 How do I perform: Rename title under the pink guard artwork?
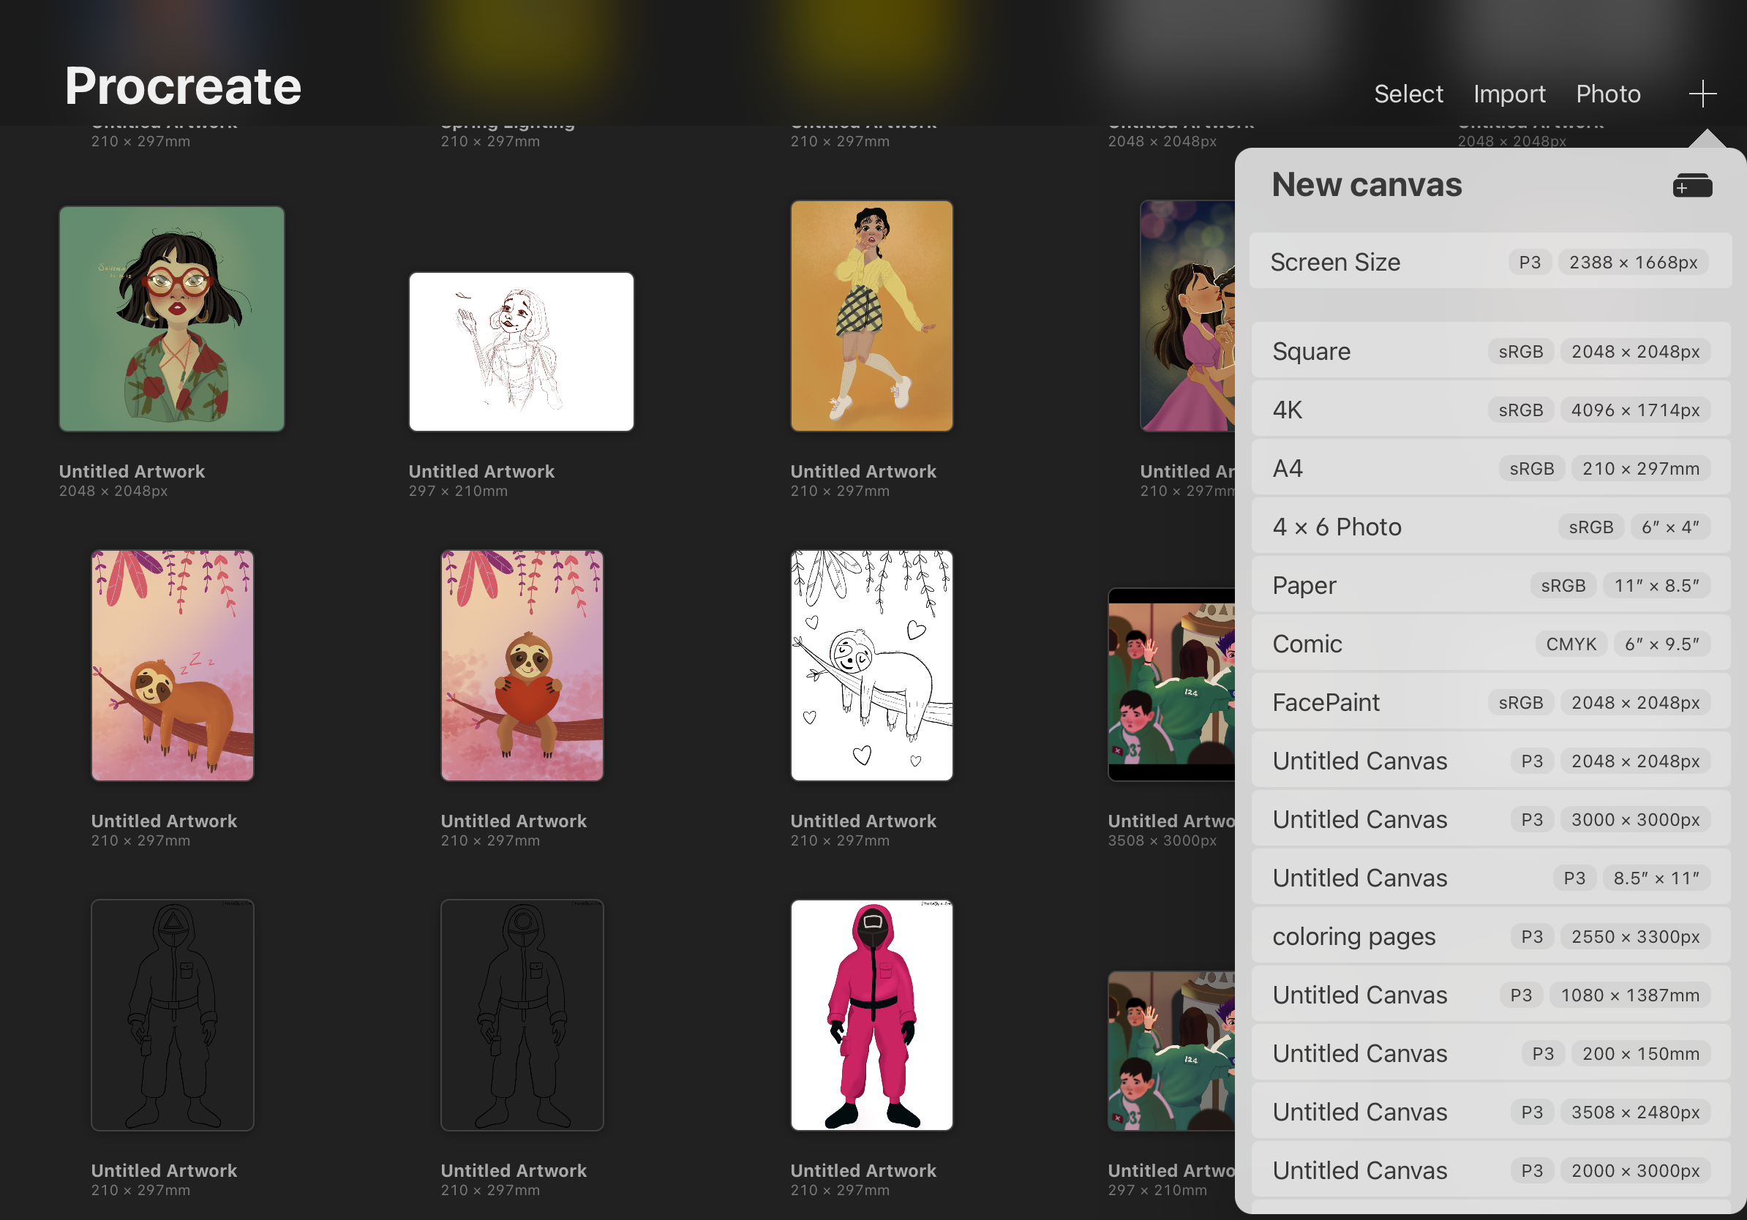(x=863, y=1171)
